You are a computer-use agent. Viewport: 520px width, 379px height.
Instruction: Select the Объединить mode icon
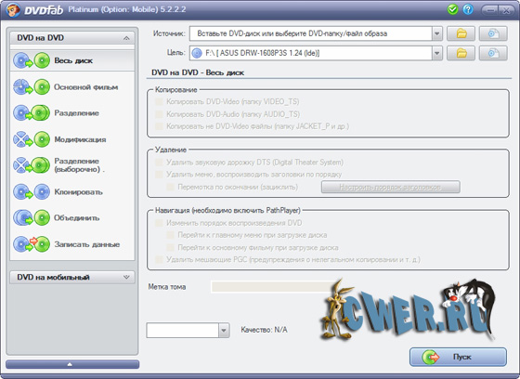32,218
